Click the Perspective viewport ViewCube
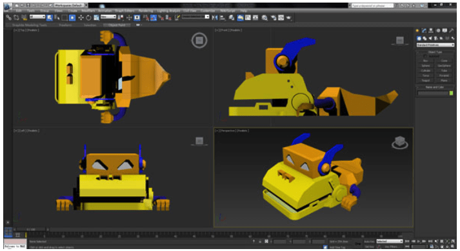 tap(399, 143)
